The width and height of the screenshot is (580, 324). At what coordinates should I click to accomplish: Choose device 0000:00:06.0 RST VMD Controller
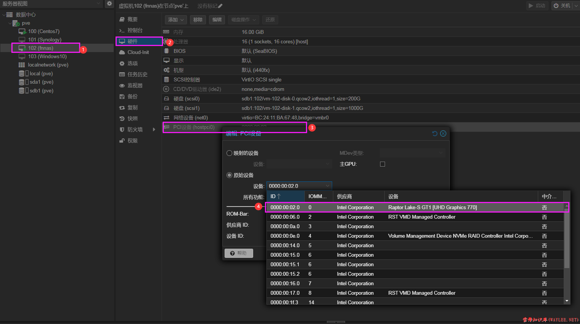pos(415,217)
